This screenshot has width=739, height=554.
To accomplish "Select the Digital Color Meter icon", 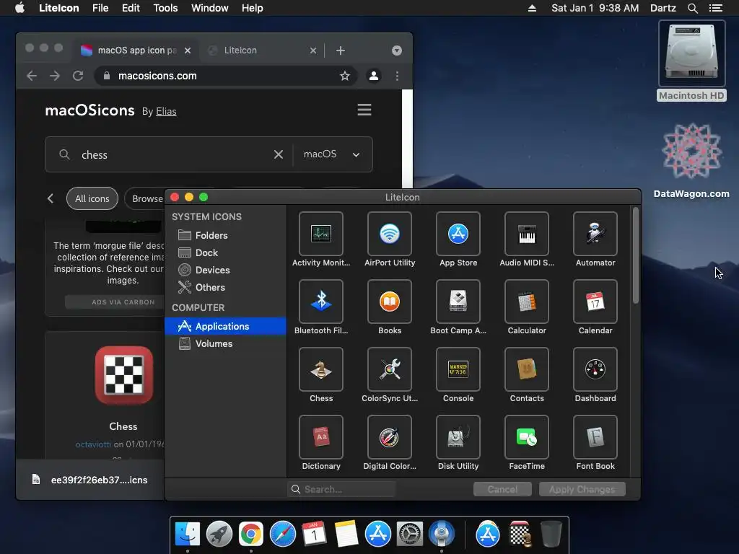I will pos(389,437).
